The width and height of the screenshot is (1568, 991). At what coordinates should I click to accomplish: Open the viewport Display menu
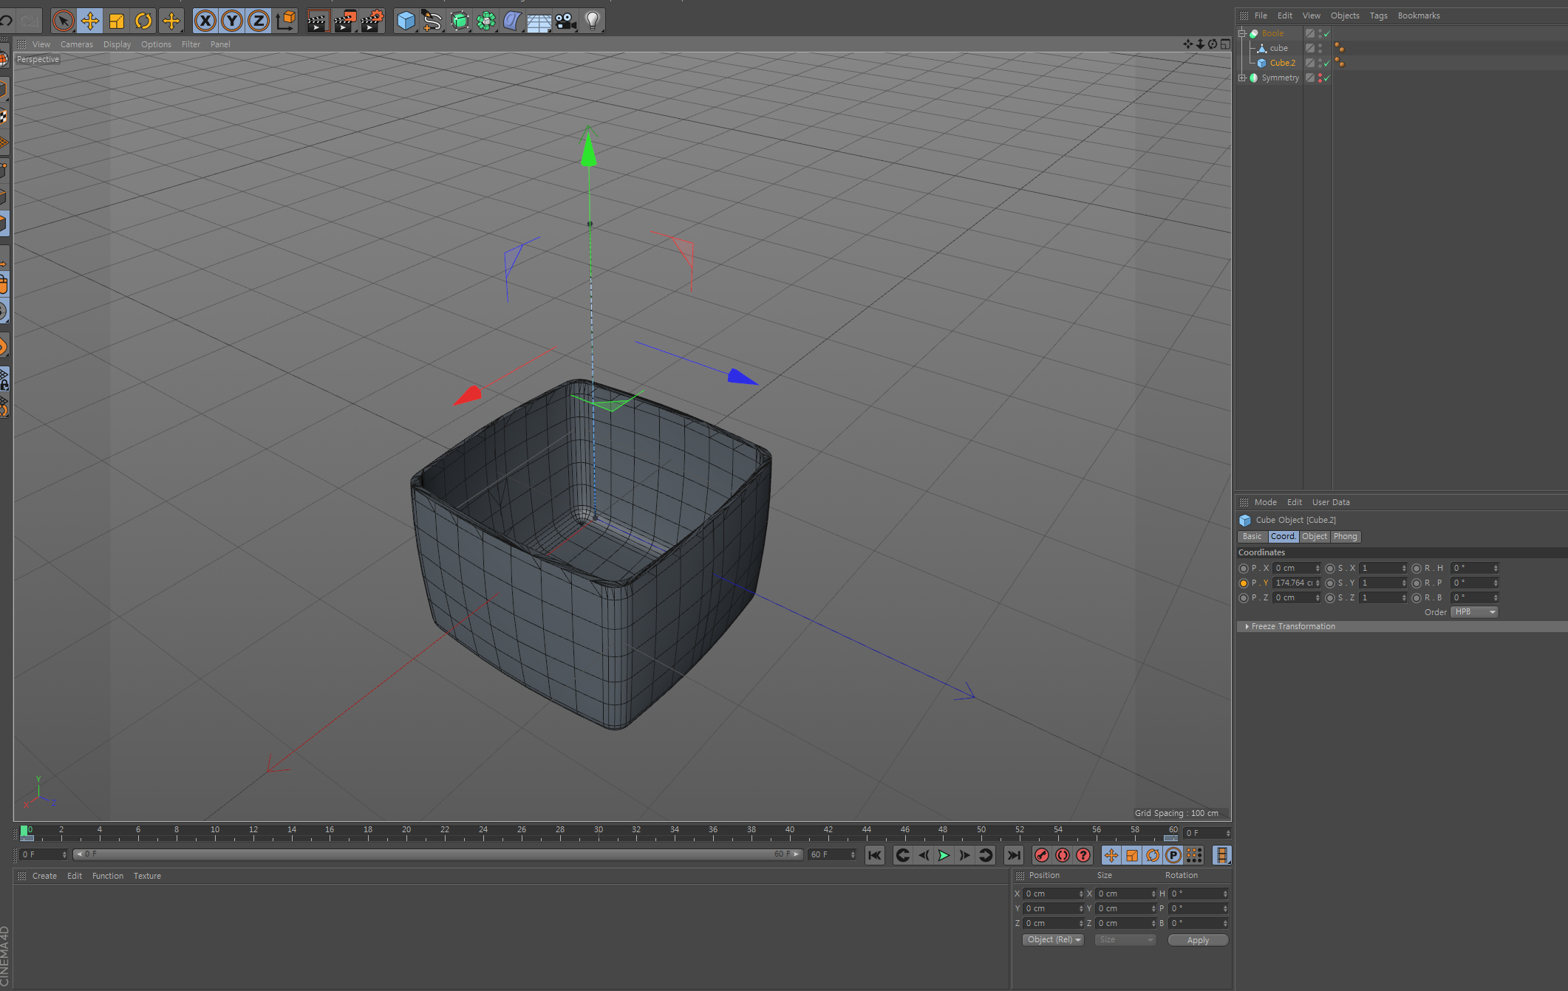tap(117, 44)
